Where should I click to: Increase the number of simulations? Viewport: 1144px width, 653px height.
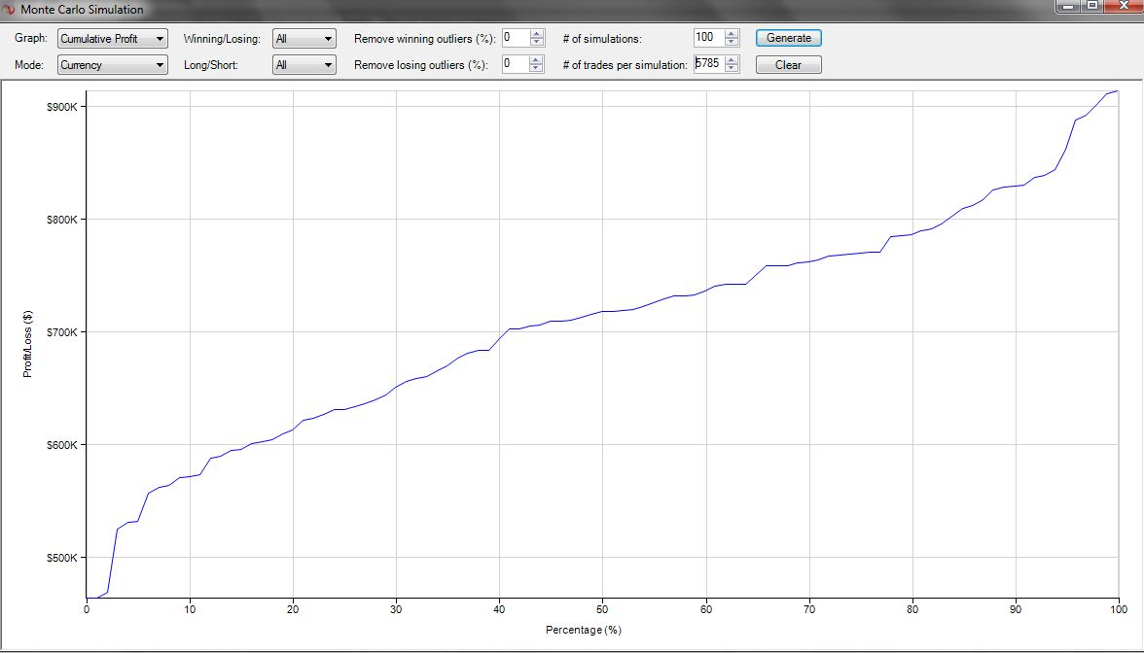point(732,34)
